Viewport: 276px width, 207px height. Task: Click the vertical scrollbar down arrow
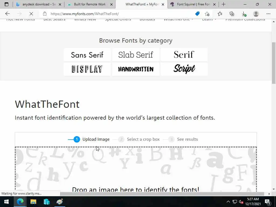click(274, 189)
